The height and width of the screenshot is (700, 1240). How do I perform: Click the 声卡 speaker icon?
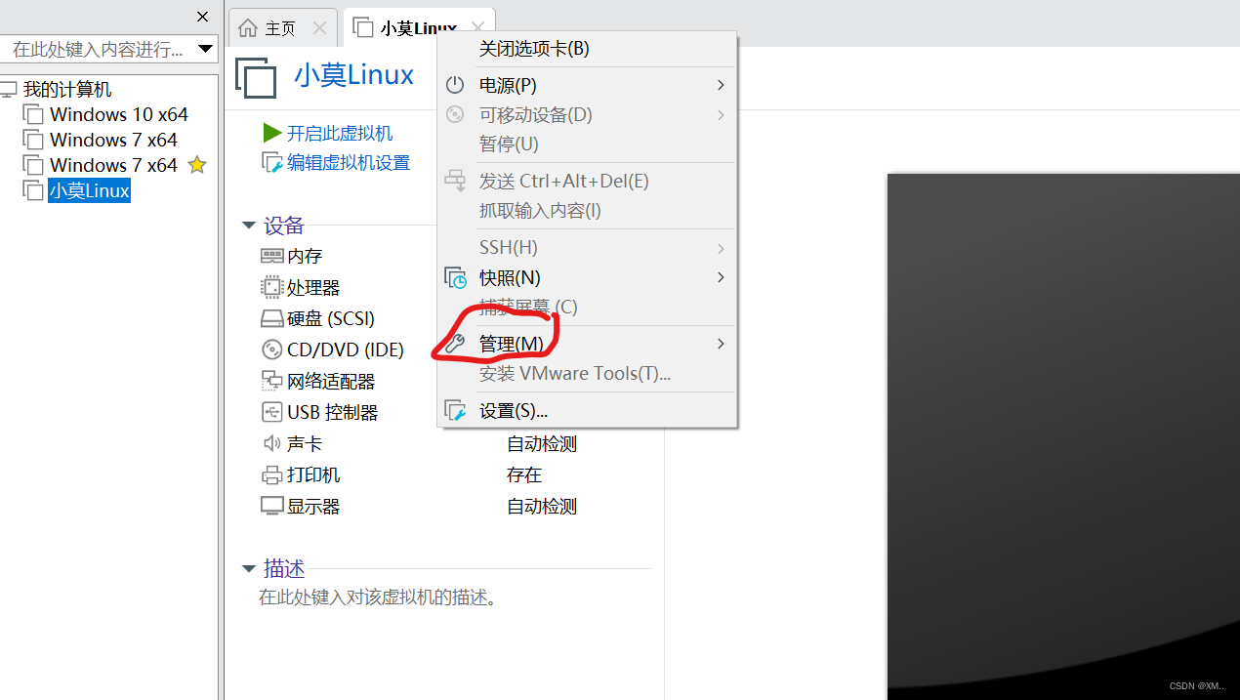pyautogui.click(x=271, y=443)
